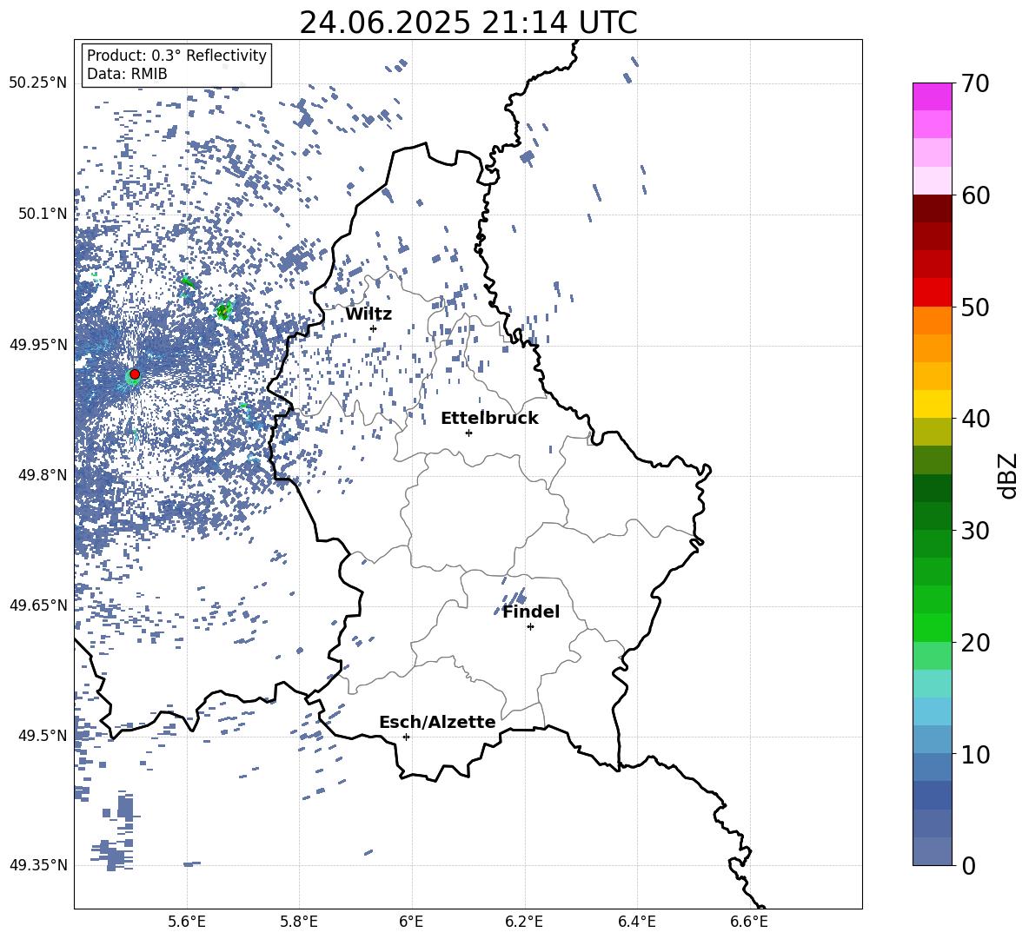Click the Findel station cross marker

pyautogui.click(x=530, y=627)
